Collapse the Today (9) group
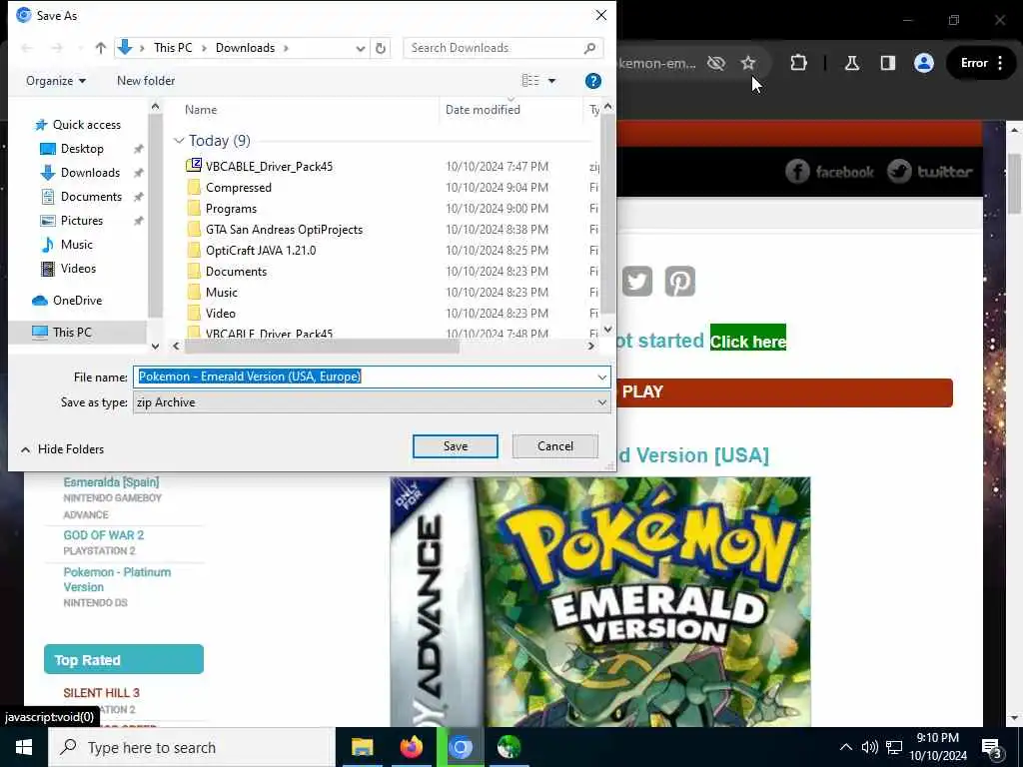 point(179,141)
